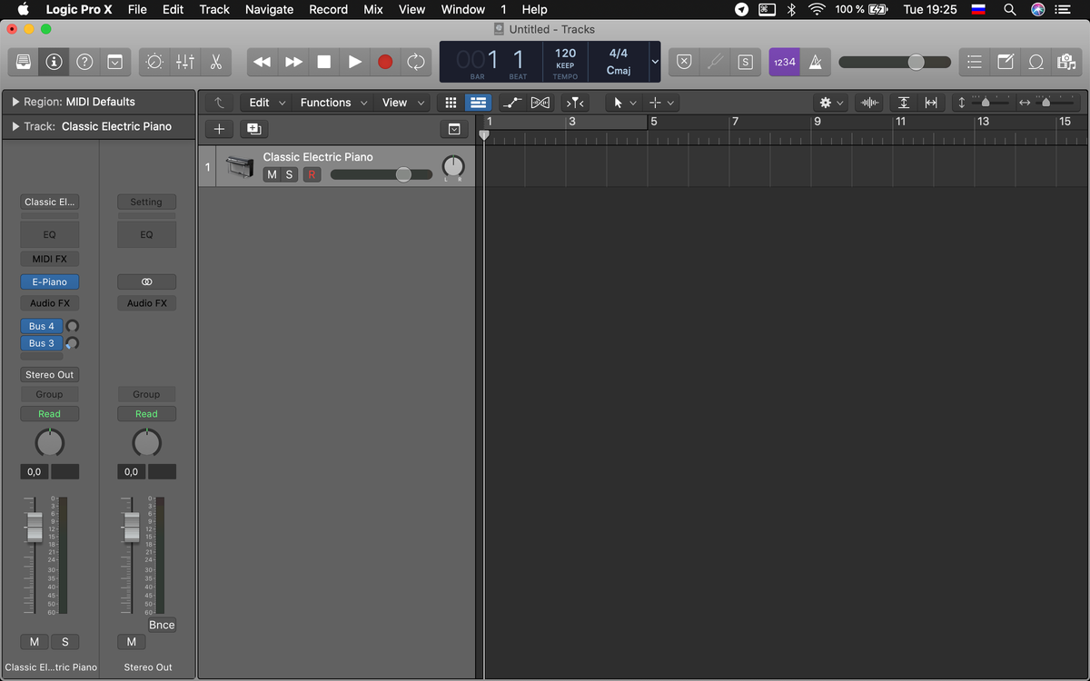Toggle Cycle mode in the transport
Image resolution: width=1090 pixels, height=681 pixels.
coord(416,62)
